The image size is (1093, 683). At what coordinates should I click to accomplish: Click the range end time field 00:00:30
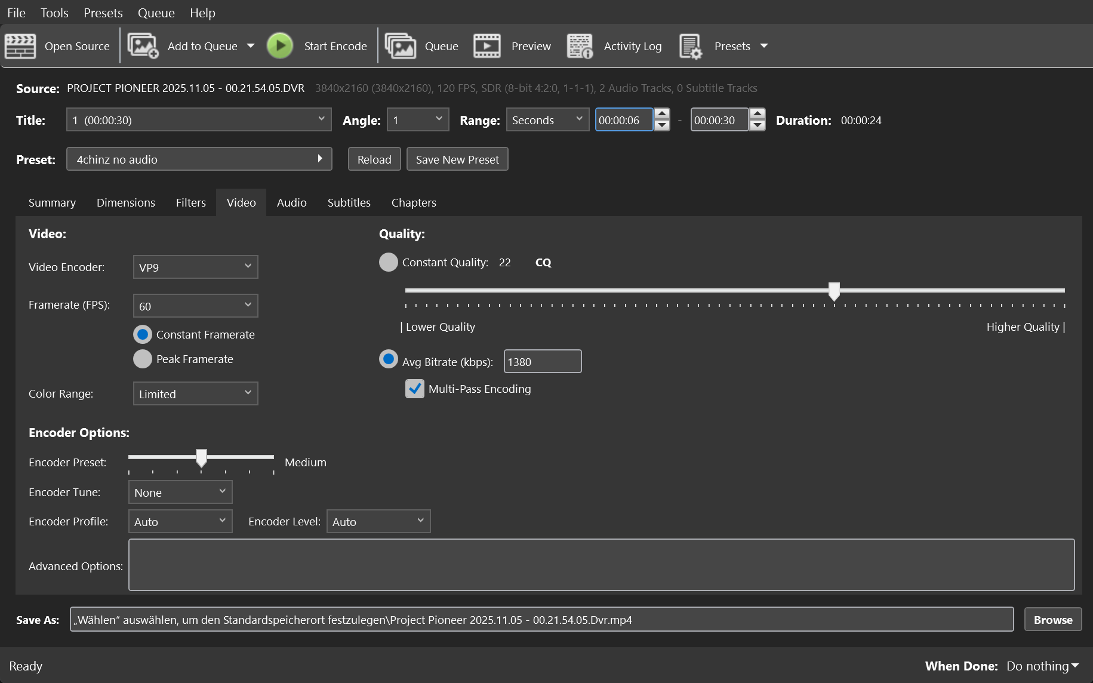tap(719, 119)
